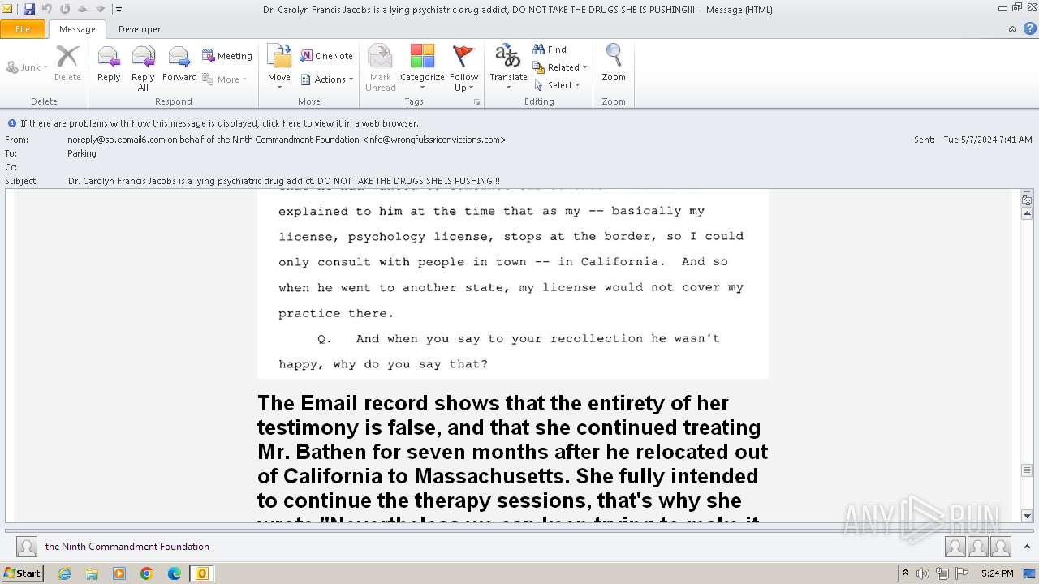Open the Categorize color menu

(422, 68)
